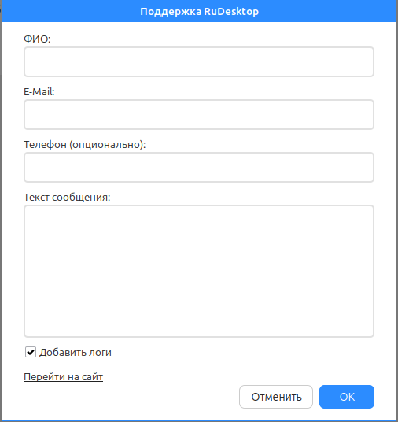This screenshot has height=422, width=398.
Task: Click the ФИО input field
Action: (x=199, y=62)
